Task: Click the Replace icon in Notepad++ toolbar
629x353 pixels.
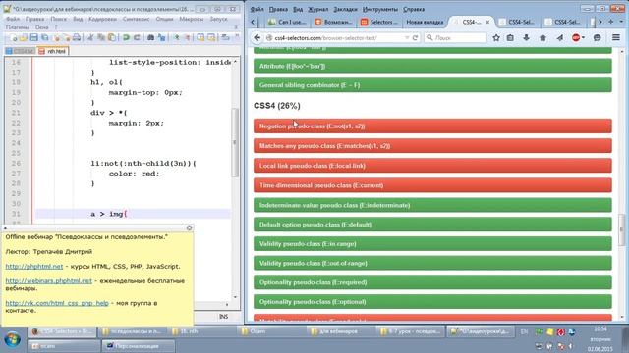Action: coord(161,37)
